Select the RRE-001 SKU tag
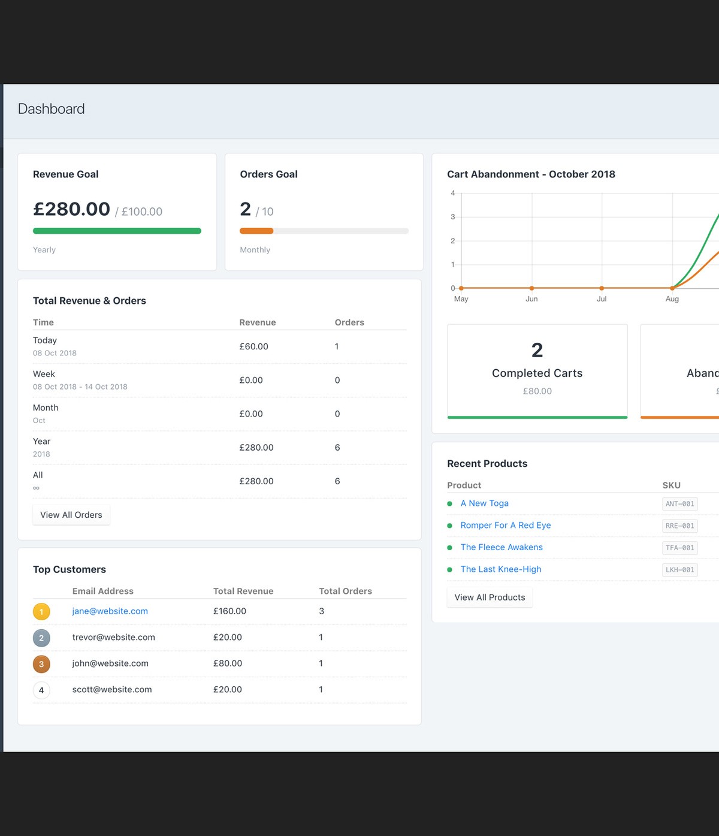 [x=679, y=526]
